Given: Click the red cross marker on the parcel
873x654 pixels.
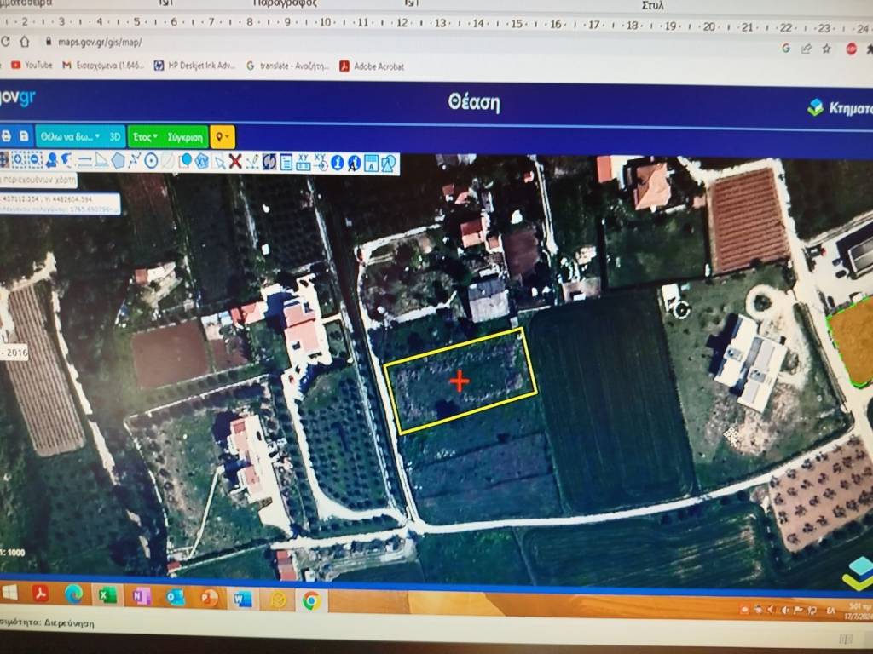Looking at the screenshot, I should click(x=459, y=381).
